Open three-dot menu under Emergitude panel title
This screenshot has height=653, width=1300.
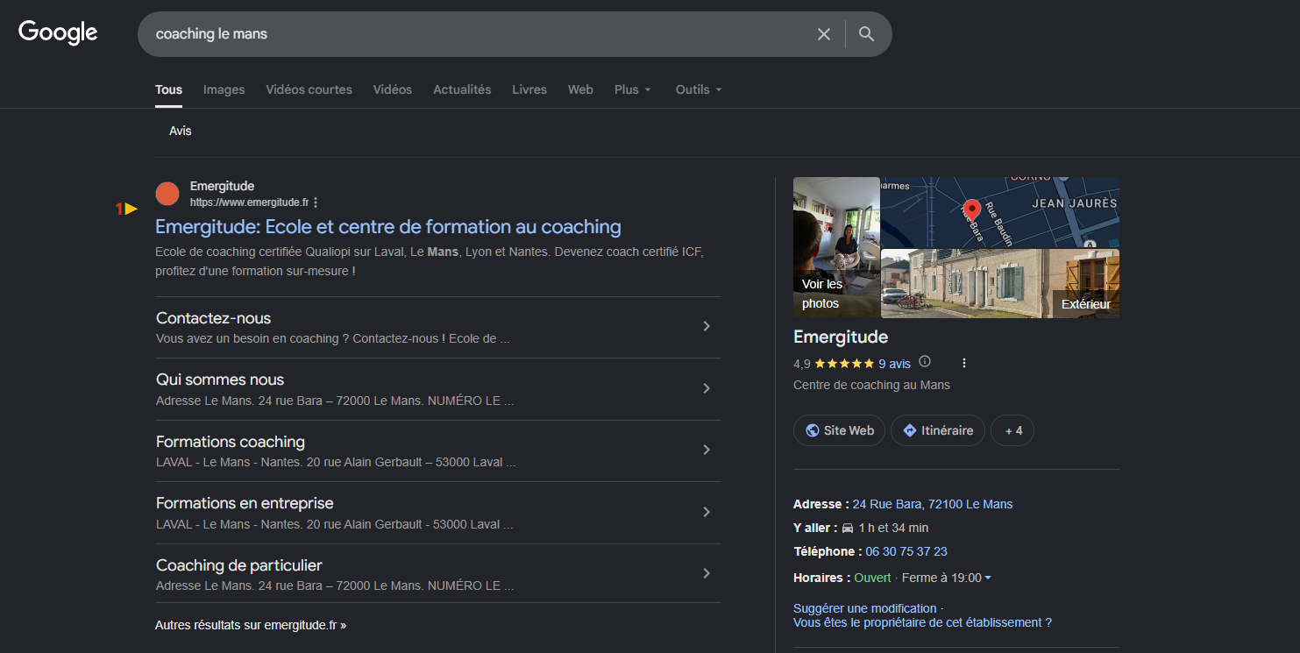[x=964, y=363]
